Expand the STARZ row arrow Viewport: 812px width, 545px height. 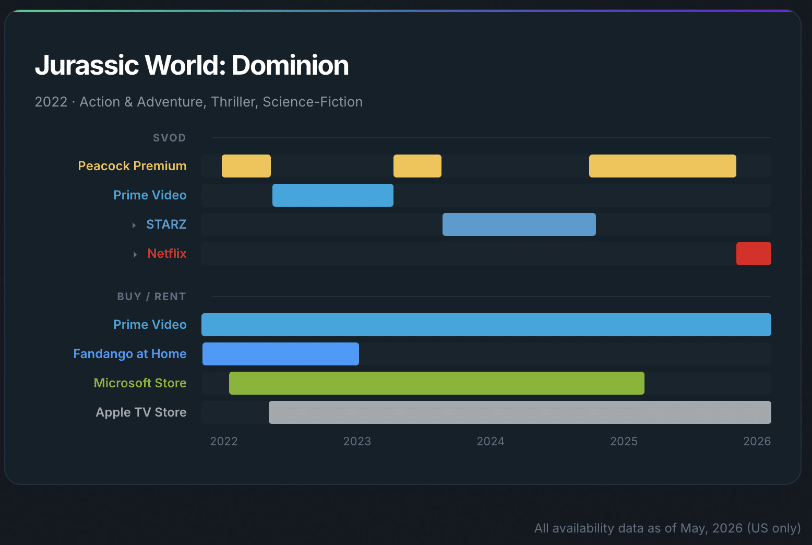pos(134,225)
